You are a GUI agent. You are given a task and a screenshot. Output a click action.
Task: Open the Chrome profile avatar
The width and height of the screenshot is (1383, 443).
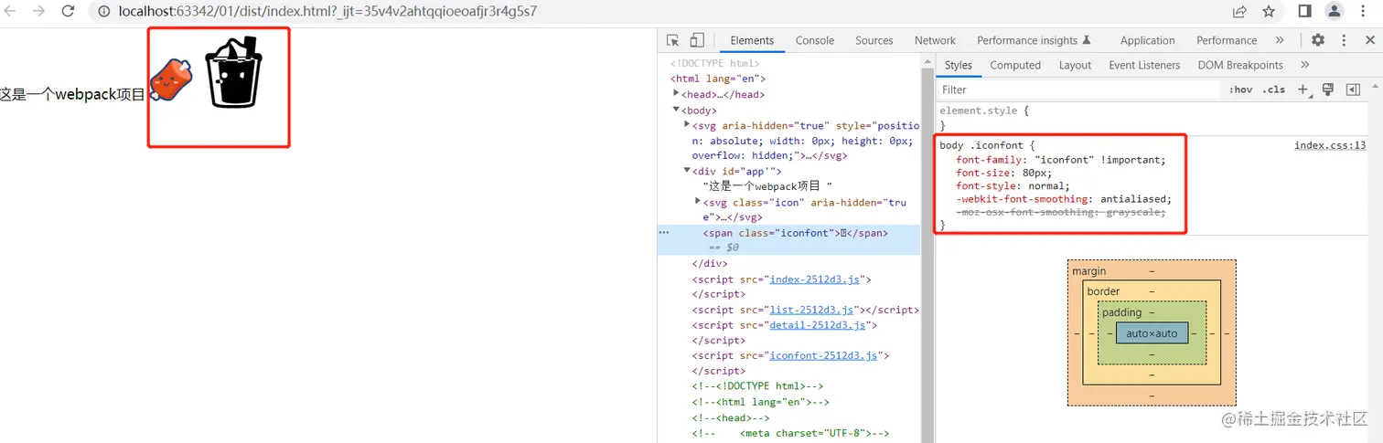coord(1335,11)
